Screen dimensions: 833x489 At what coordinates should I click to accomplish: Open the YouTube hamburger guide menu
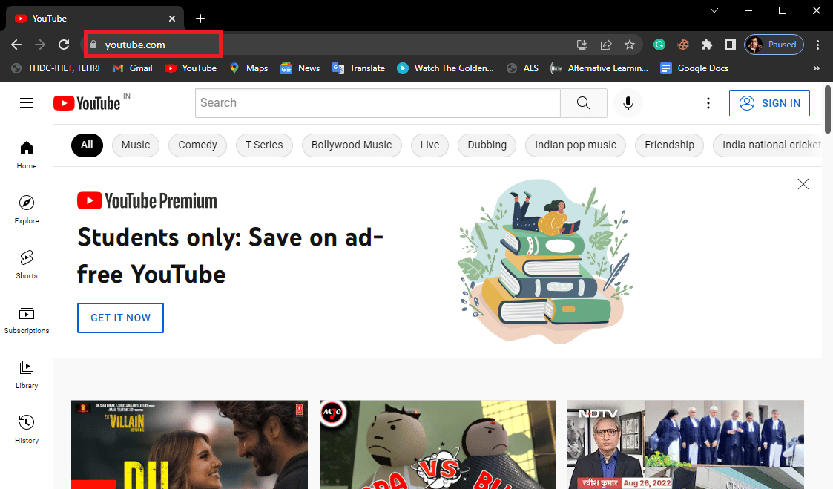[27, 102]
